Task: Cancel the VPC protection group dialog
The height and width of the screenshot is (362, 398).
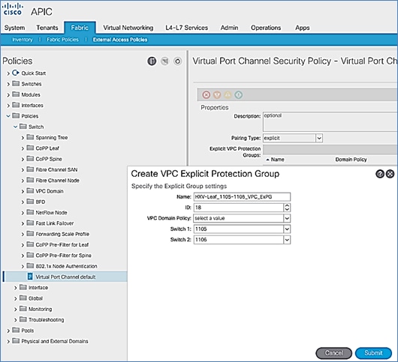Action: (333, 353)
